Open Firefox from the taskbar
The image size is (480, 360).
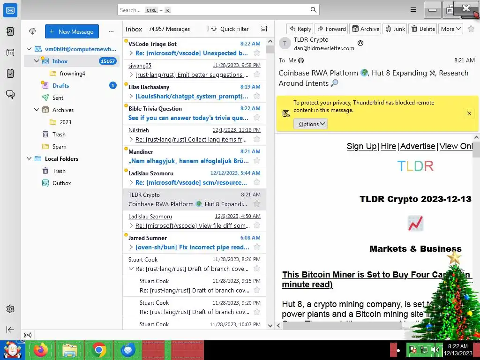41,350
